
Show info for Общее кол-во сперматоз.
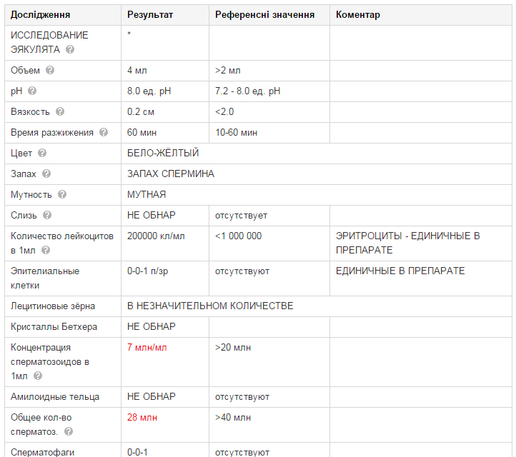(68, 431)
